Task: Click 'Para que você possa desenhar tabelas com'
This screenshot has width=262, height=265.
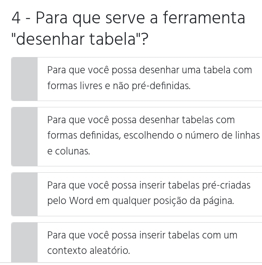Action: (x=141, y=120)
